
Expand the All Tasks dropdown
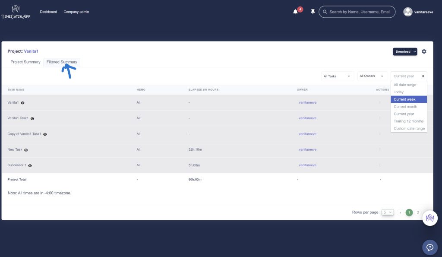[338, 76]
